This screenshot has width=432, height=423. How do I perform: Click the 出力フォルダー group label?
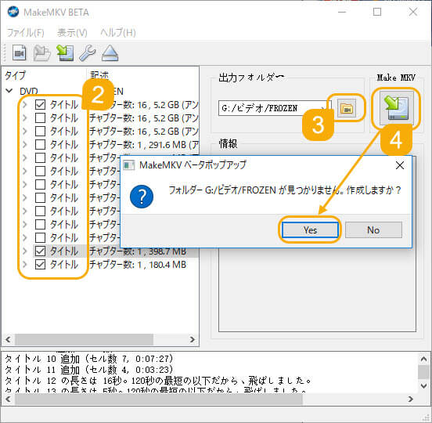click(x=251, y=78)
